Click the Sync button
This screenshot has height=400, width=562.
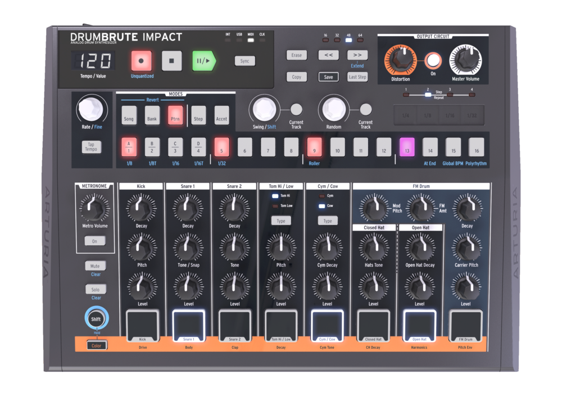(245, 61)
